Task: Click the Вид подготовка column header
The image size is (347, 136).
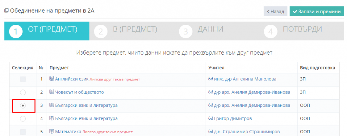Action: pyautogui.click(x=318, y=67)
